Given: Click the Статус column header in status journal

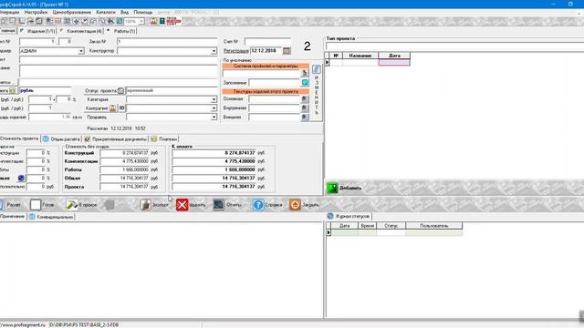Looking at the screenshot, I should 391,226.
